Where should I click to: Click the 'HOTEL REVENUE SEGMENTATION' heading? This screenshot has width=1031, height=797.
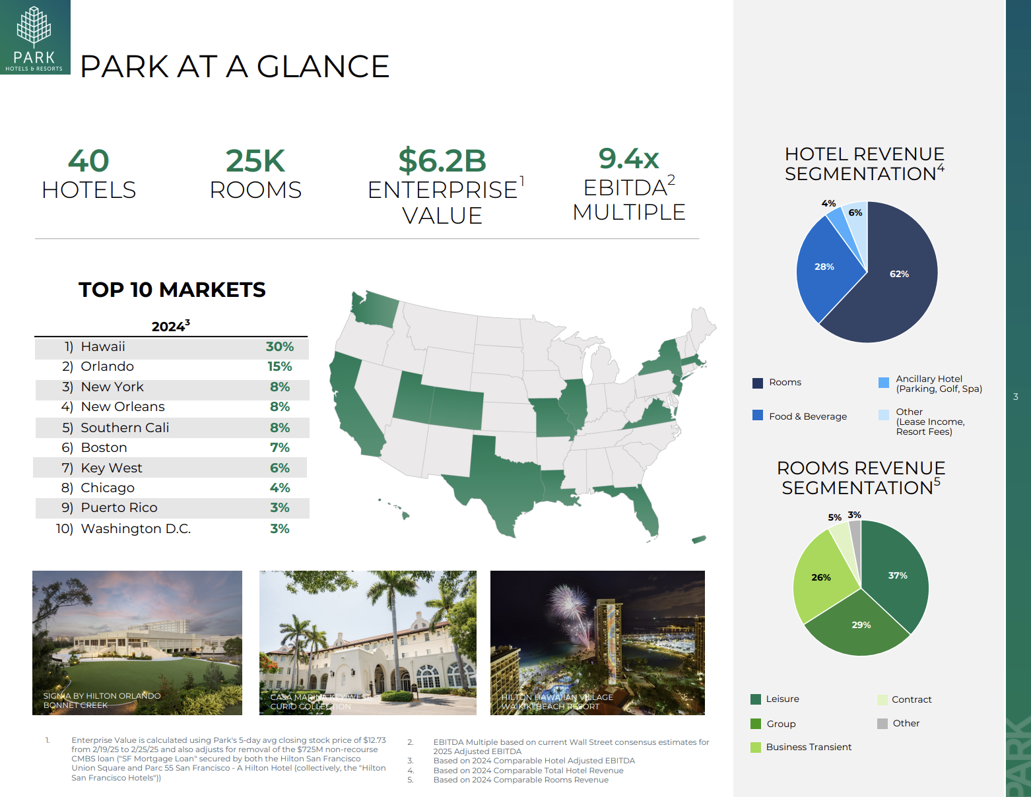pyautogui.click(x=865, y=164)
